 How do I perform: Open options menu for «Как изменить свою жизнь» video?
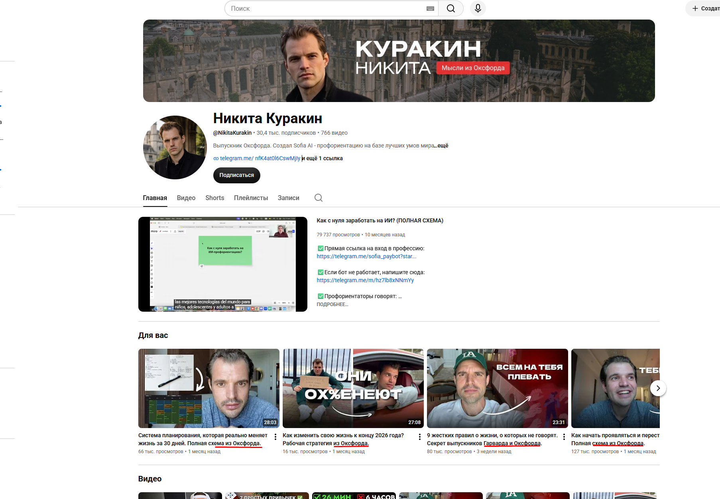tap(420, 437)
